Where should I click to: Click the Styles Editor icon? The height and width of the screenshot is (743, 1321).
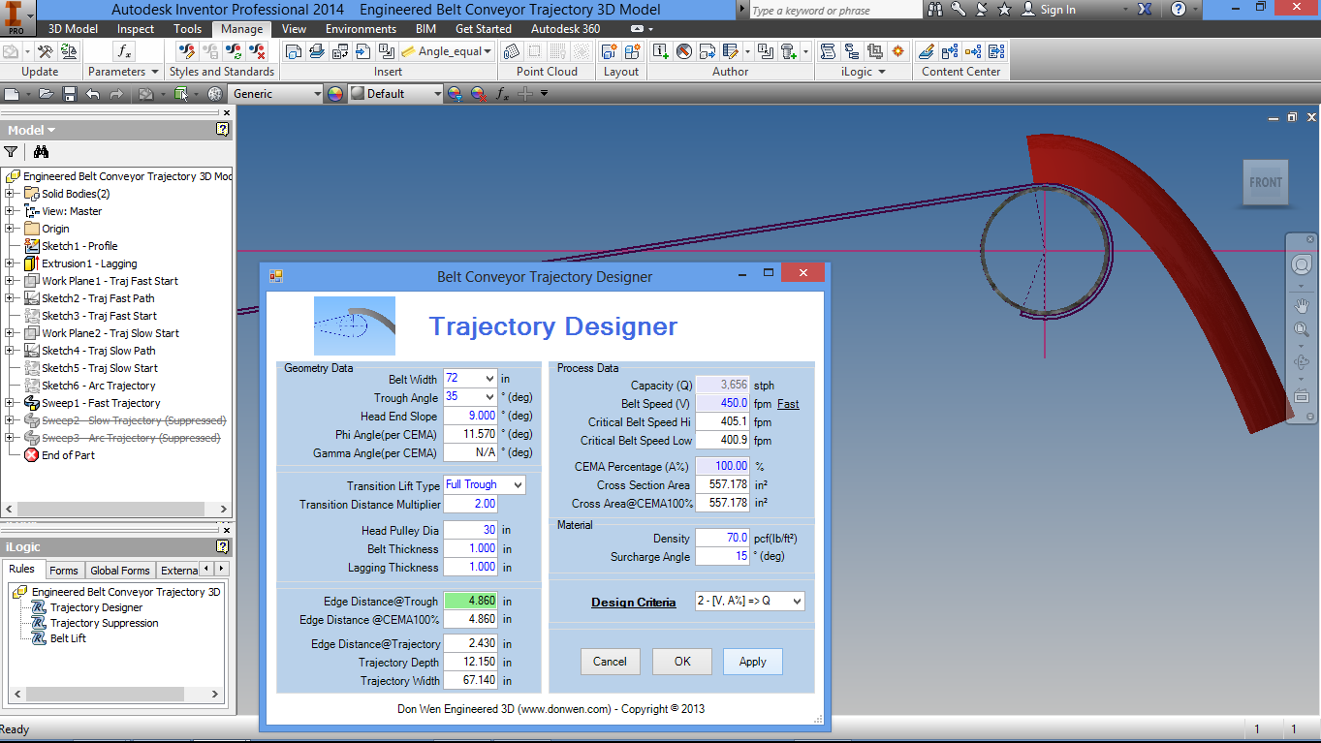click(187, 51)
